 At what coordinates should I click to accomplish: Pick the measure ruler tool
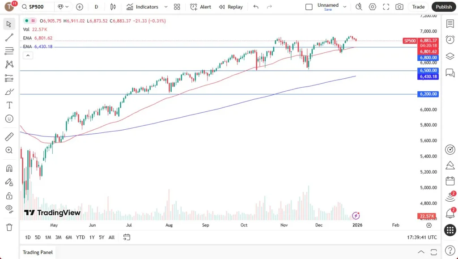click(x=9, y=136)
